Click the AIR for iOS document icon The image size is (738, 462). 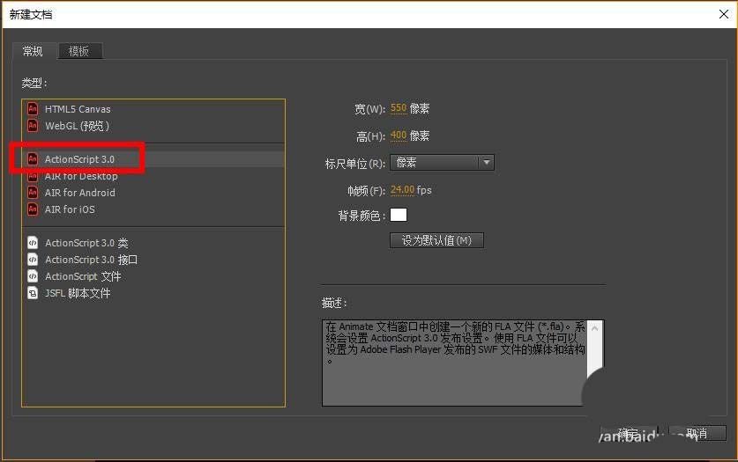tap(33, 209)
